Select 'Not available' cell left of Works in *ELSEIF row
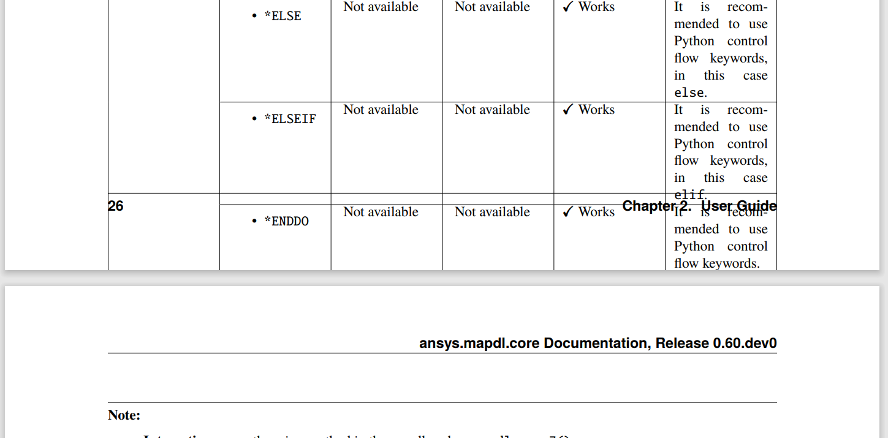This screenshot has width=888, height=438. point(492,110)
